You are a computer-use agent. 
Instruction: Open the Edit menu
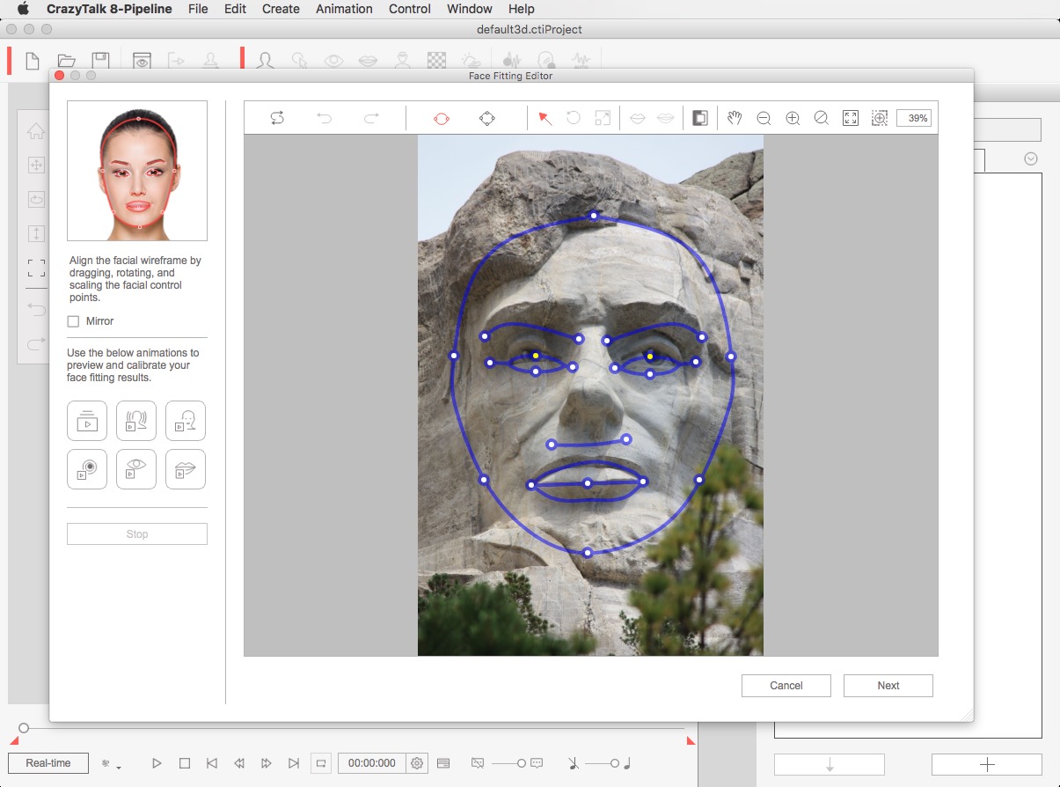click(x=235, y=9)
